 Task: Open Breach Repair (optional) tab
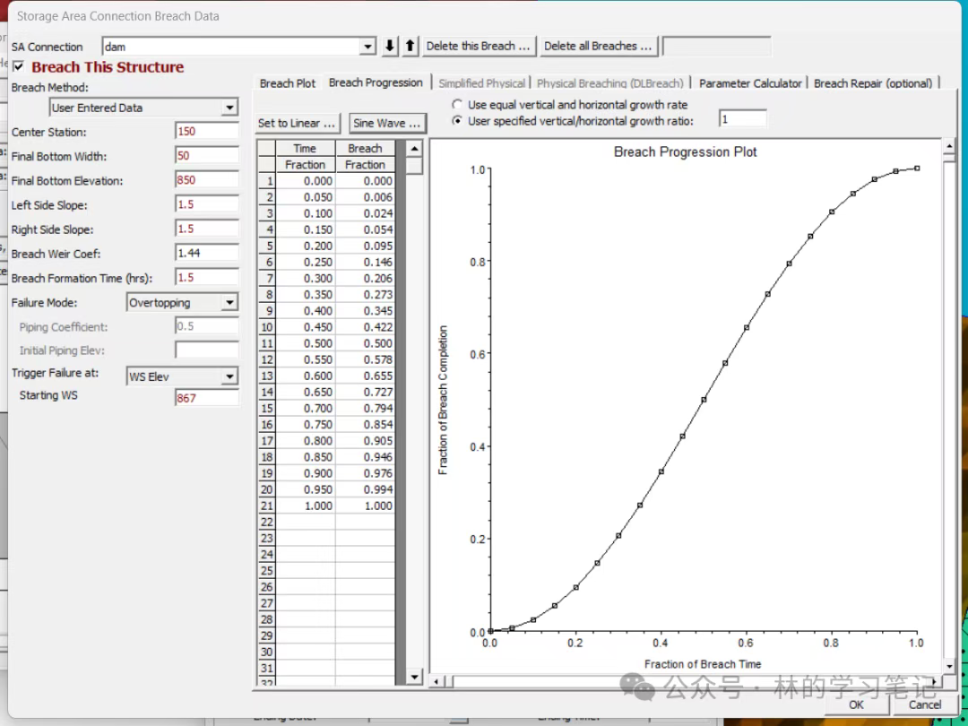tap(872, 83)
